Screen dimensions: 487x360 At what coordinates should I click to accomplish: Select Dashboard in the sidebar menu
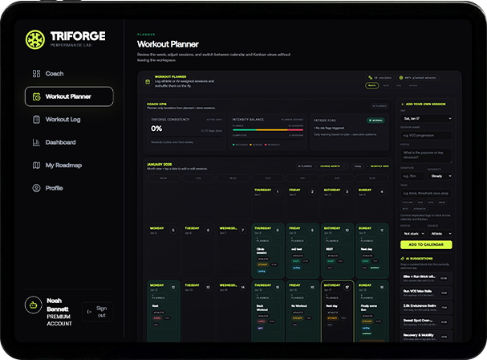pyautogui.click(x=61, y=142)
